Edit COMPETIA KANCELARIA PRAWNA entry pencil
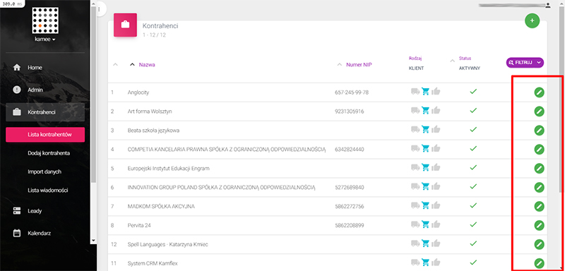 pos(539,150)
